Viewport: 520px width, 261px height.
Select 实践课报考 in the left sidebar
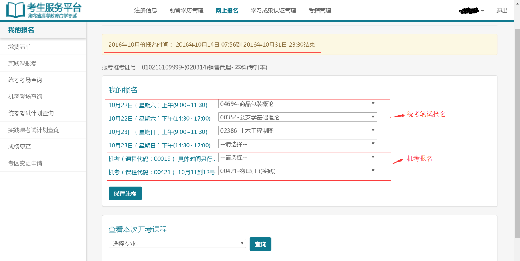(23, 63)
